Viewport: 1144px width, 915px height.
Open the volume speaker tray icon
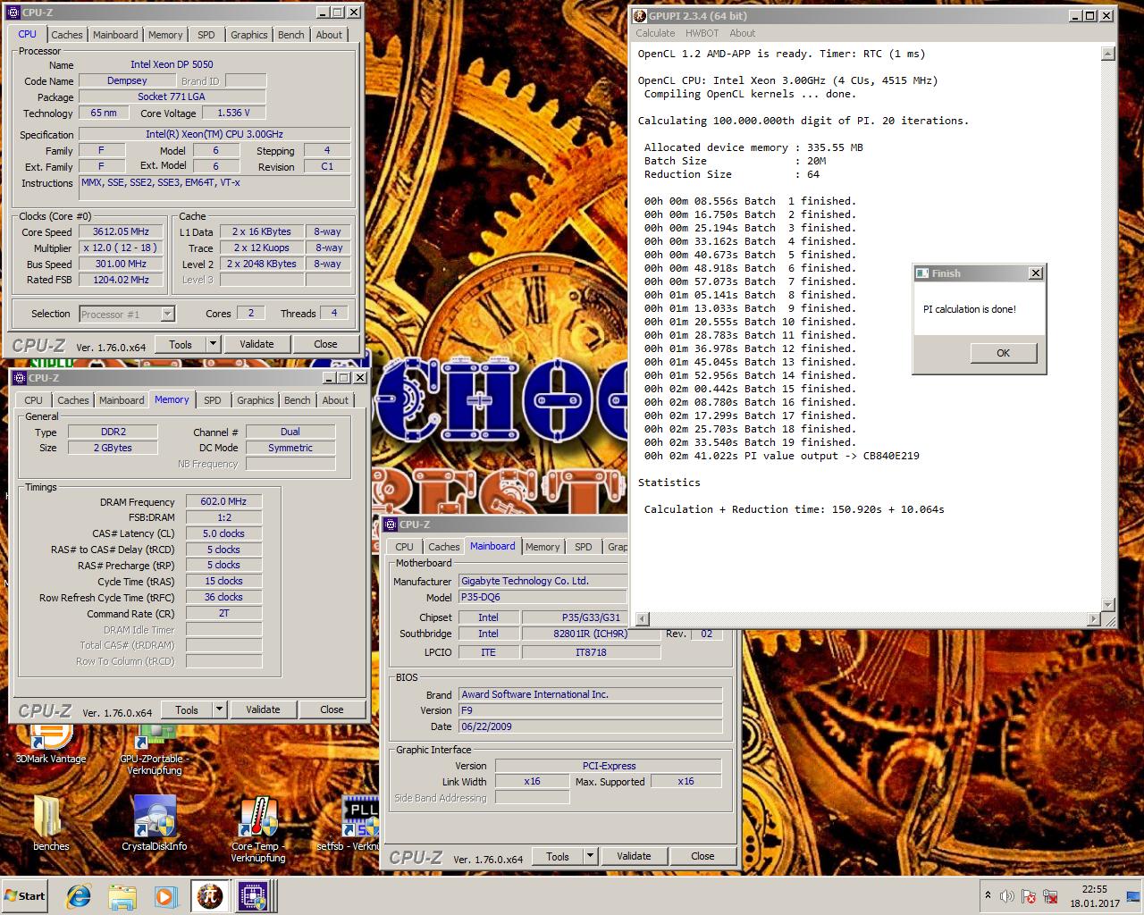click(1007, 896)
